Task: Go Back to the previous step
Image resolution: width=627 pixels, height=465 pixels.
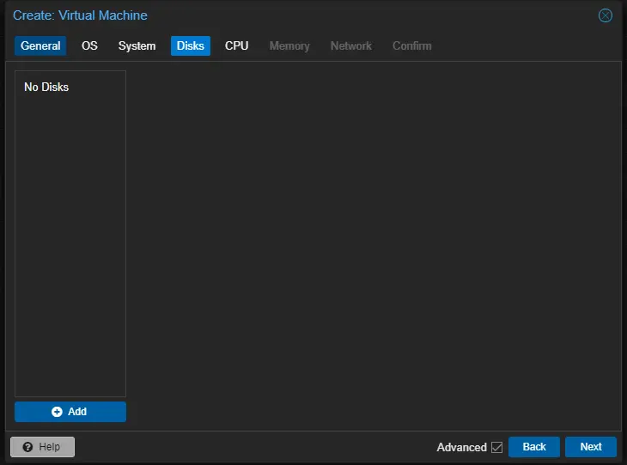Action: point(533,447)
